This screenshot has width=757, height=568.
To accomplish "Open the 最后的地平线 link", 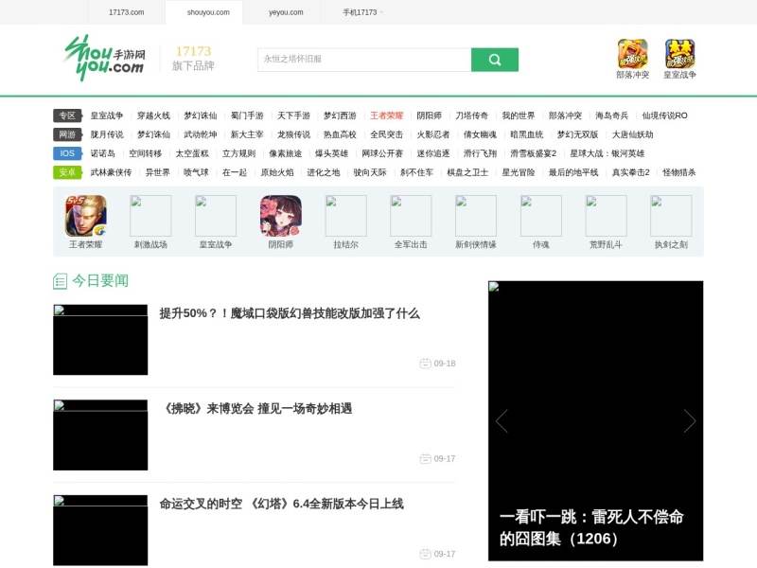I will tap(573, 172).
